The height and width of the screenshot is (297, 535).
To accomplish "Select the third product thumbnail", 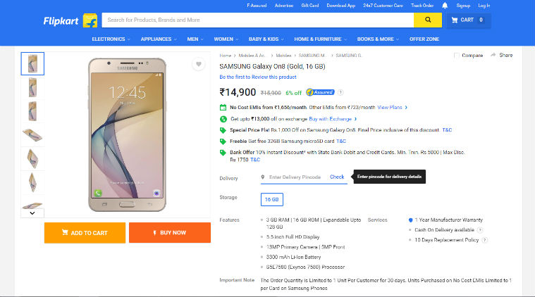I will 32,111.
